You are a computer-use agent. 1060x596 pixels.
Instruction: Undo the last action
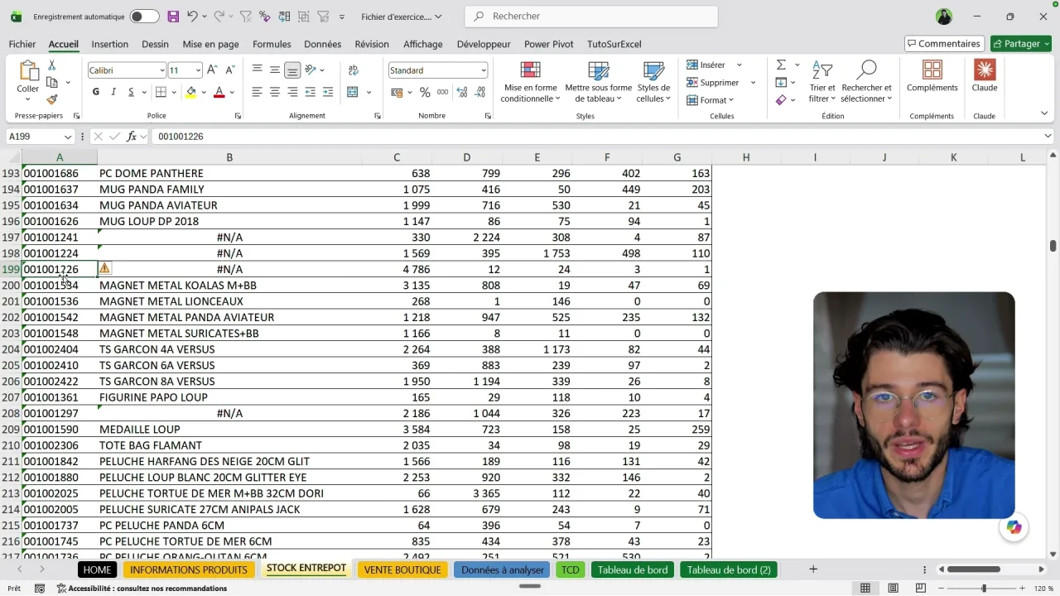pos(192,17)
